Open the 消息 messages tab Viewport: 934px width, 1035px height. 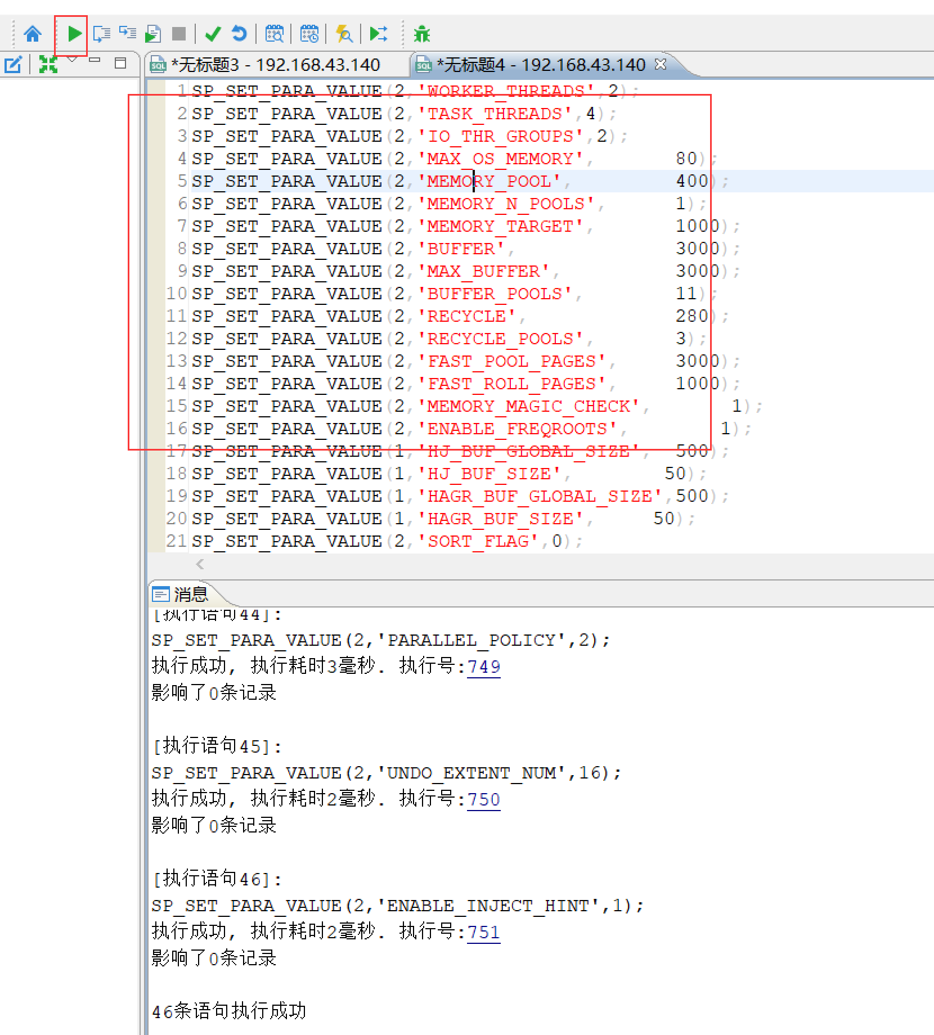[180, 594]
